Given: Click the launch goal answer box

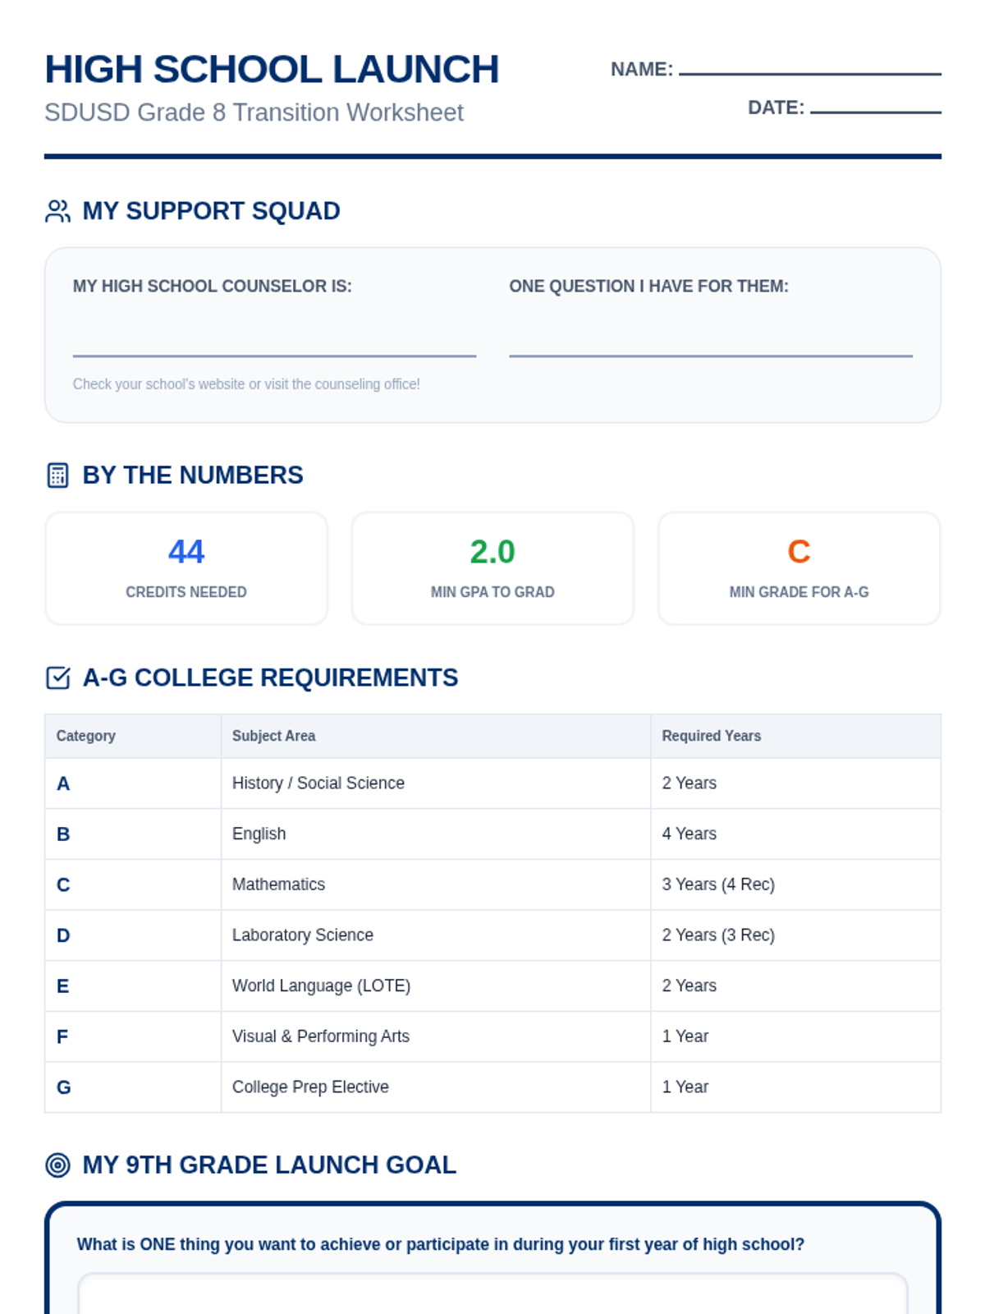Looking at the screenshot, I should [492, 1293].
